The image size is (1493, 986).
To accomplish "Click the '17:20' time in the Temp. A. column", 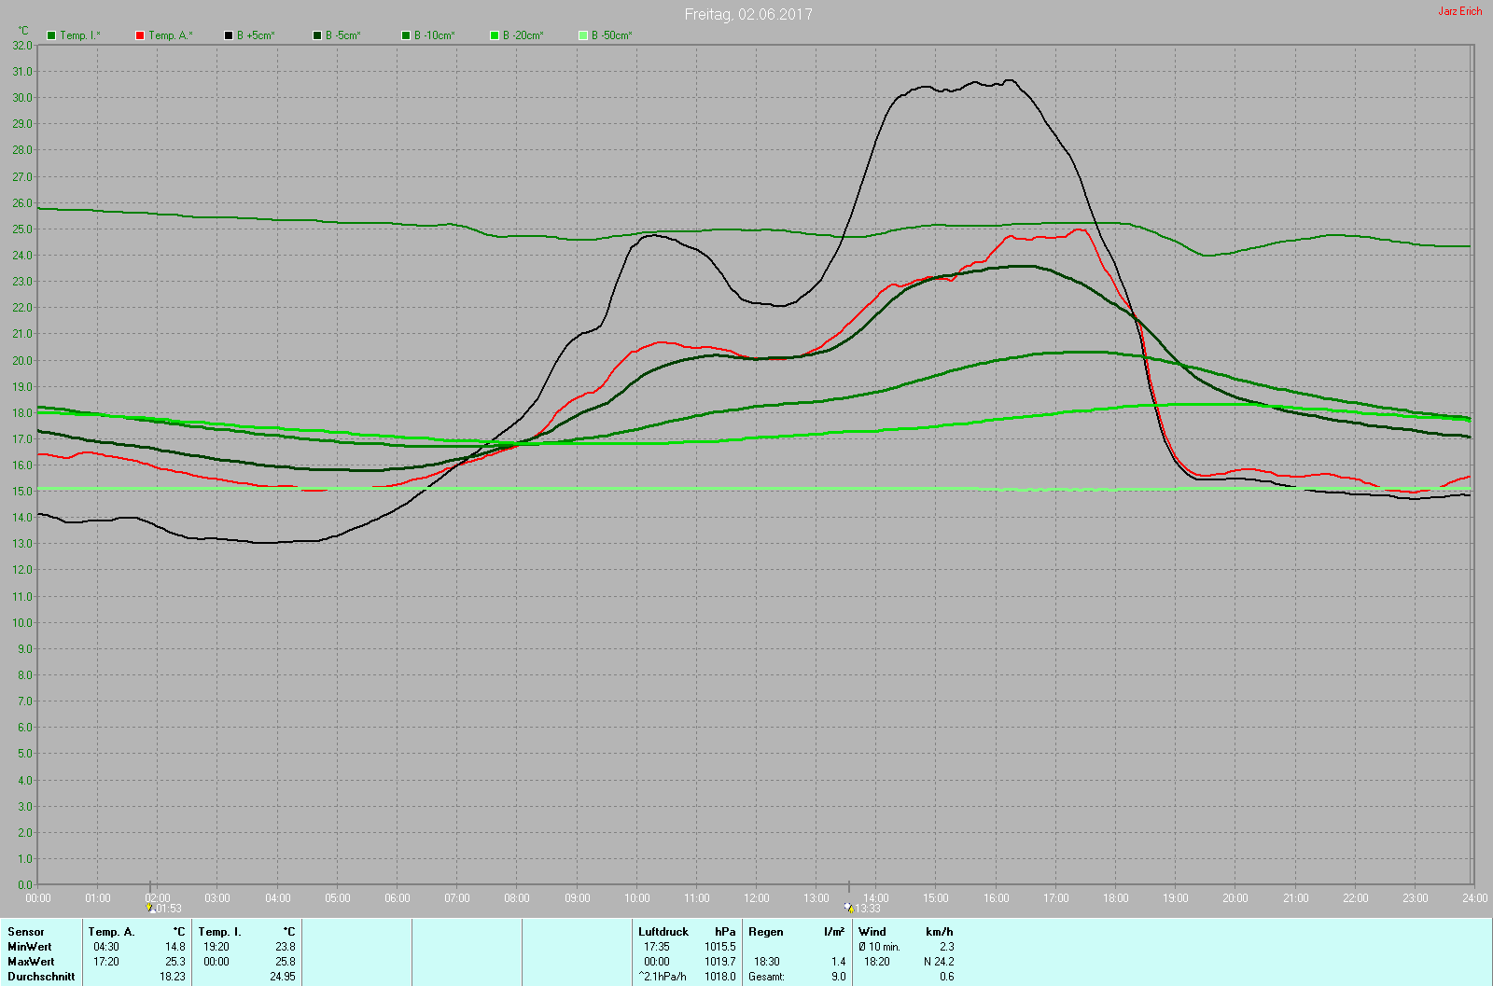I will coord(106,962).
